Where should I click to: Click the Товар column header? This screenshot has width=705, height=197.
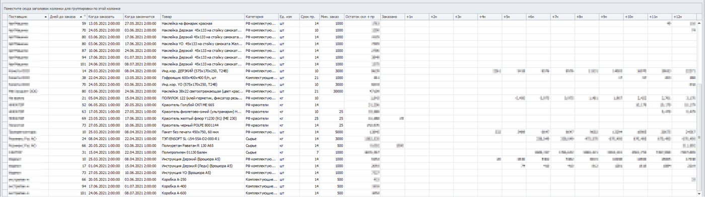pyautogui.click(x=202, y=17)
